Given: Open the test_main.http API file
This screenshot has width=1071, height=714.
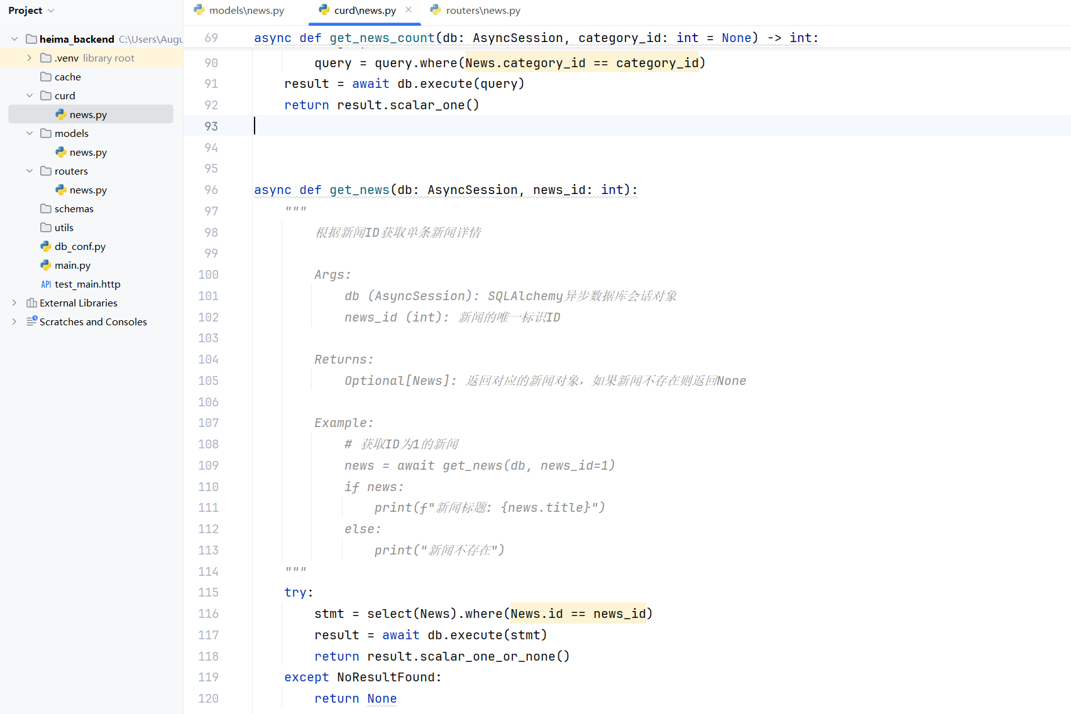Looking at the screenshot, I should tap(87, 284).
